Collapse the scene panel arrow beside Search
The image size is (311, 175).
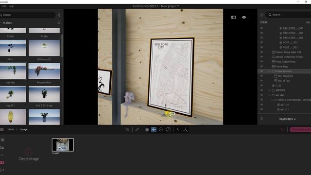point(262,15)
